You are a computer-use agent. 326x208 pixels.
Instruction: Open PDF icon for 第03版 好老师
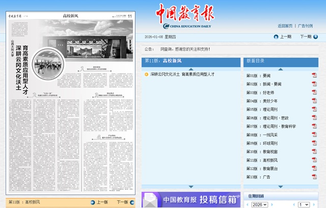[314, 92]
